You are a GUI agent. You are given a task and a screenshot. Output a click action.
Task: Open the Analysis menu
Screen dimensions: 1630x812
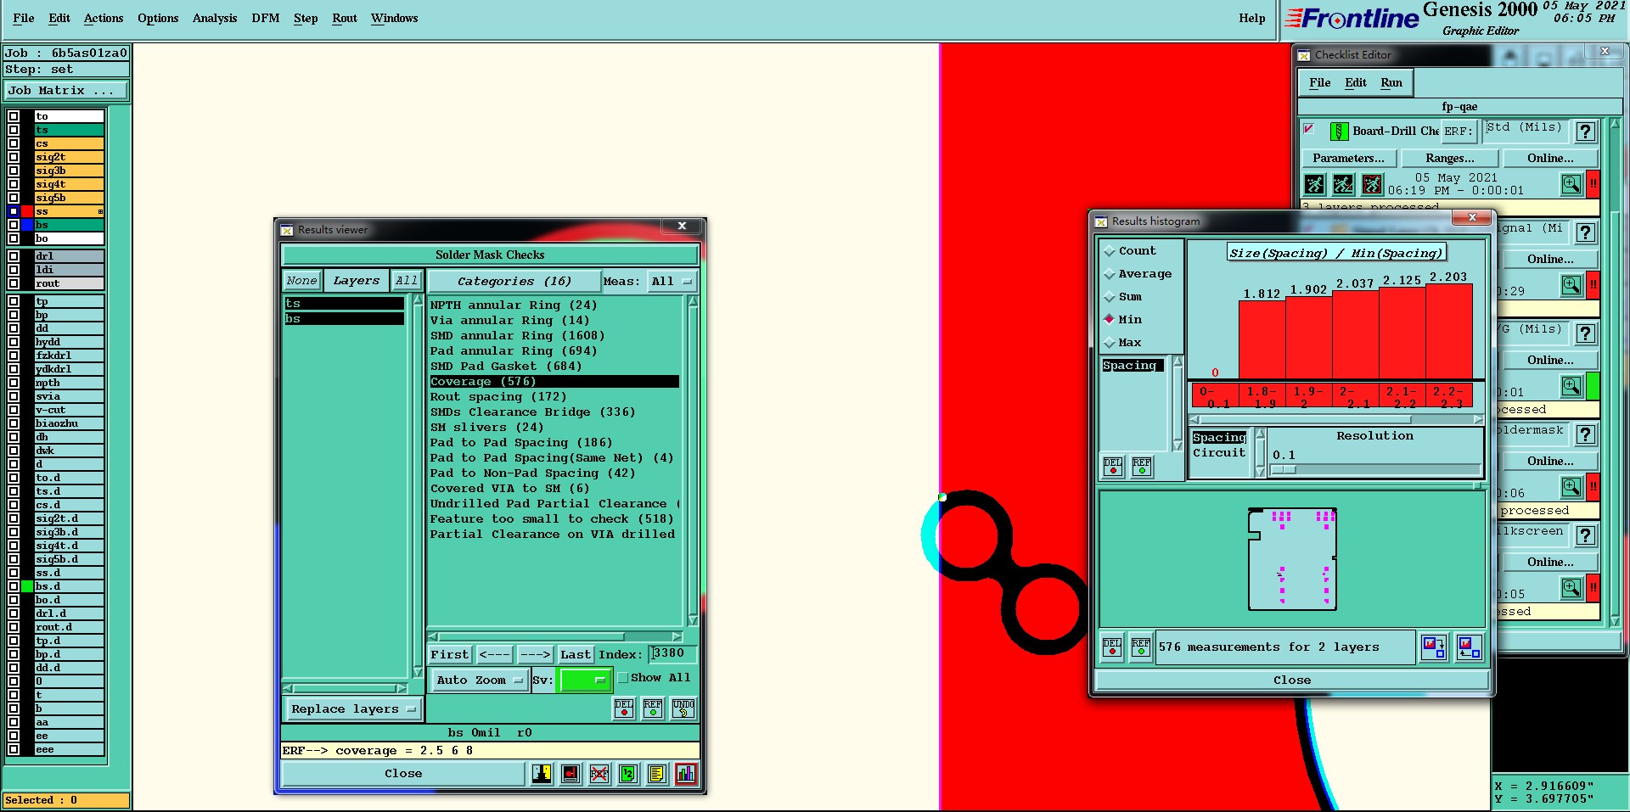point(215,18)
